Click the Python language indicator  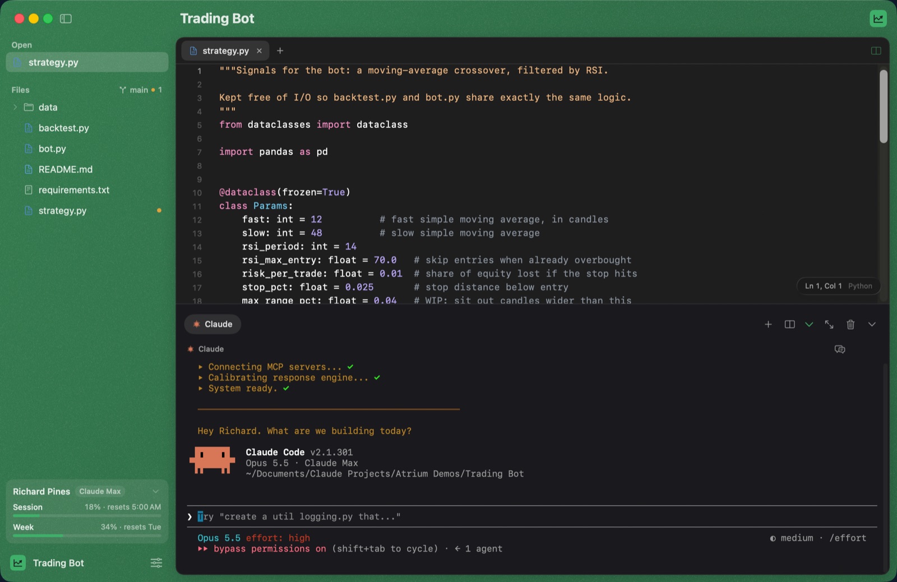point(860,286)
